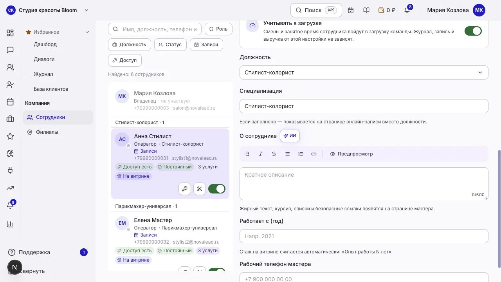Click the page vertical scrollbar
The image size is (501, 282).
(499, 208)
